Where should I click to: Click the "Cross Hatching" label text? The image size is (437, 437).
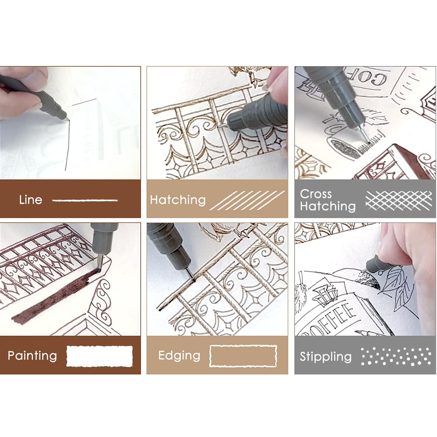(x=328, y=201)
